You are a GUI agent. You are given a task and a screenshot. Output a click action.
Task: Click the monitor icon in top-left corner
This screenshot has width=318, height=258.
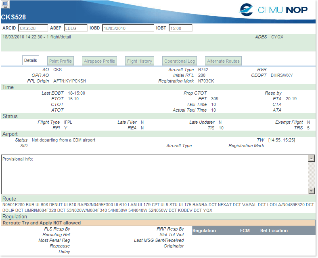5,4
